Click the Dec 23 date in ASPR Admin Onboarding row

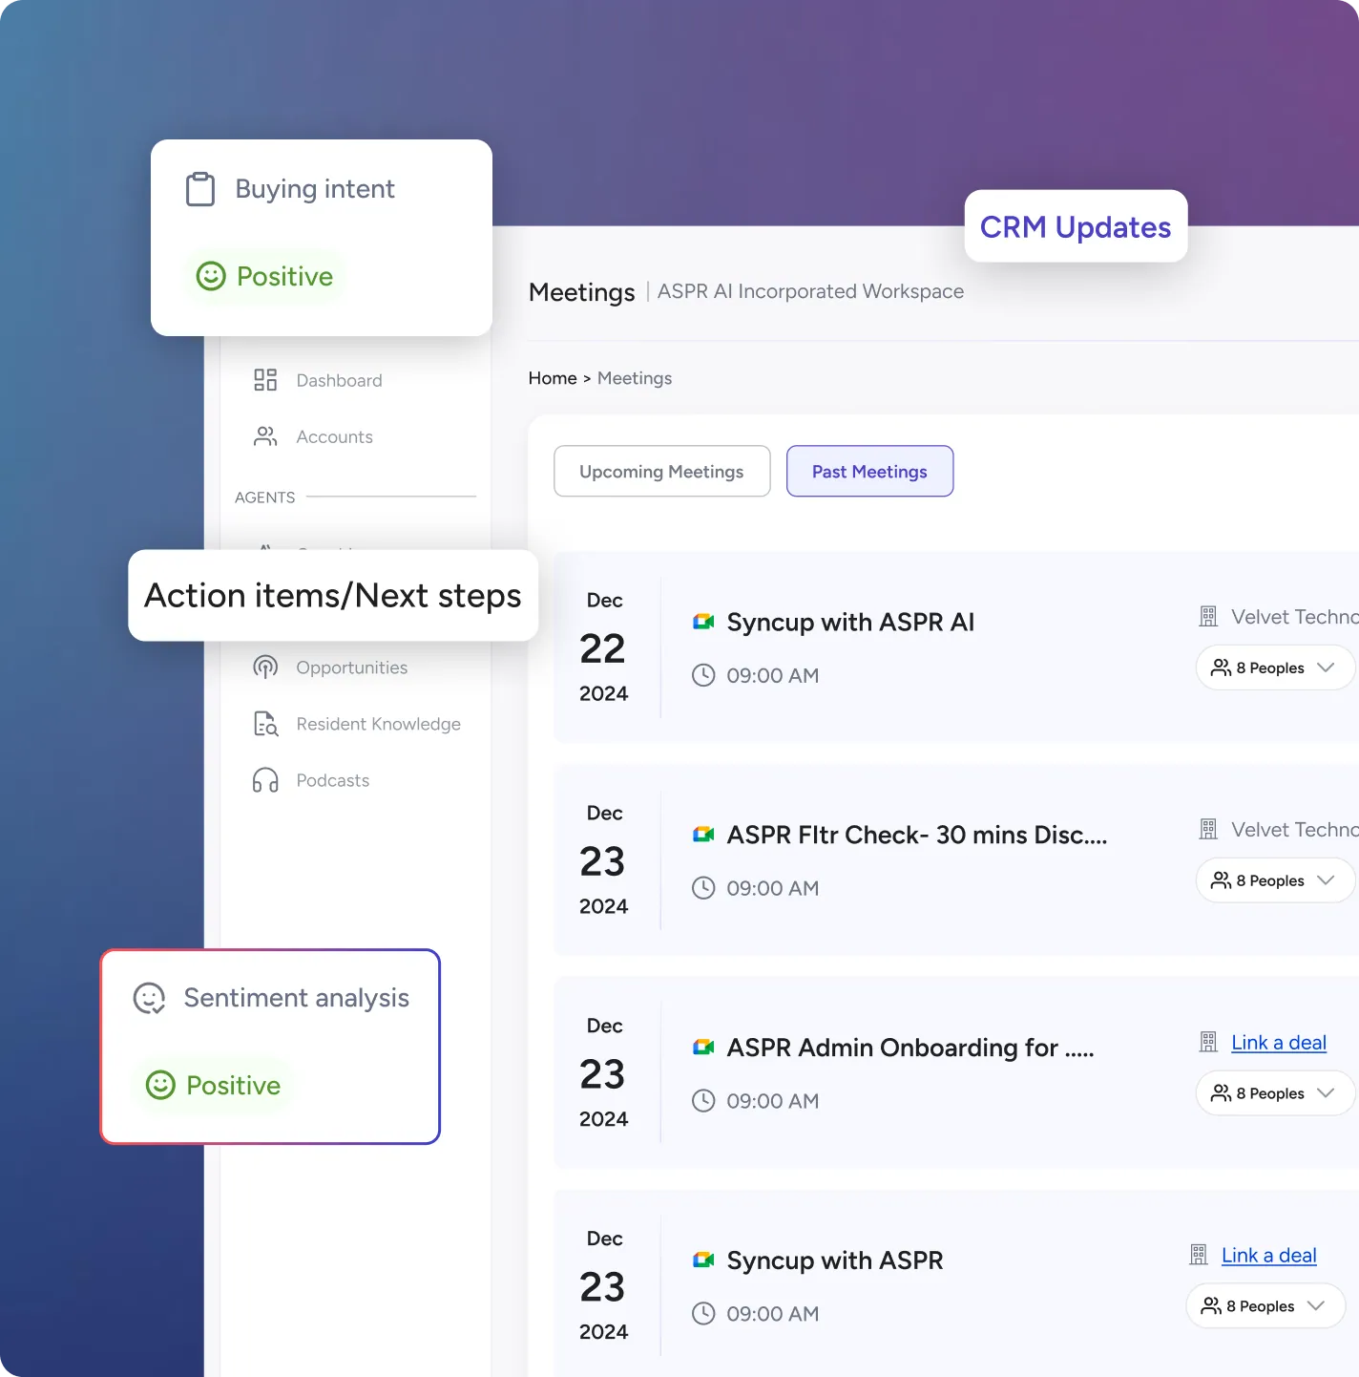[x=604, y=1073]
